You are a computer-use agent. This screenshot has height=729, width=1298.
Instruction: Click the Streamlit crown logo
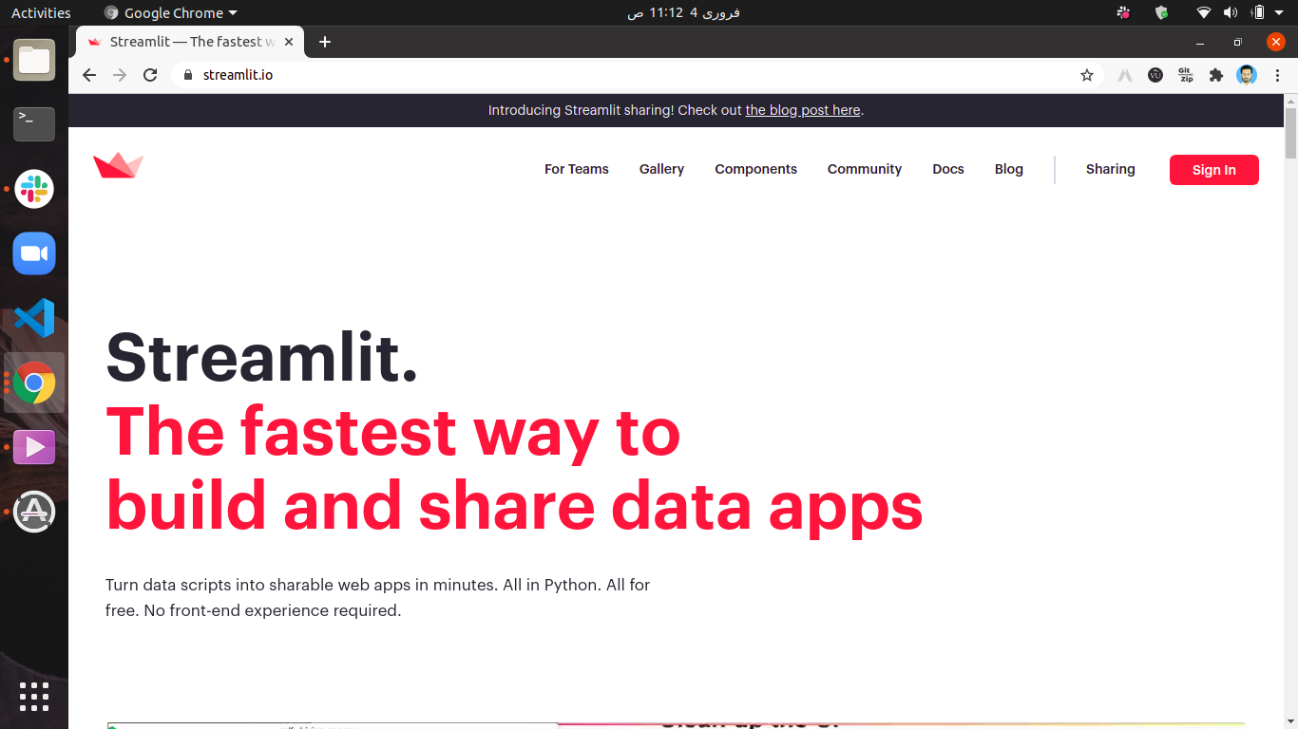[x=118, y=163]
